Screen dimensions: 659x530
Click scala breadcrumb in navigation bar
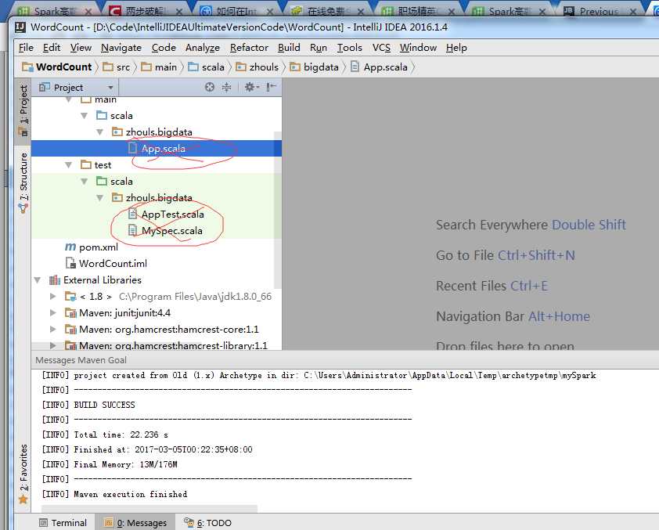coord(207,67)
